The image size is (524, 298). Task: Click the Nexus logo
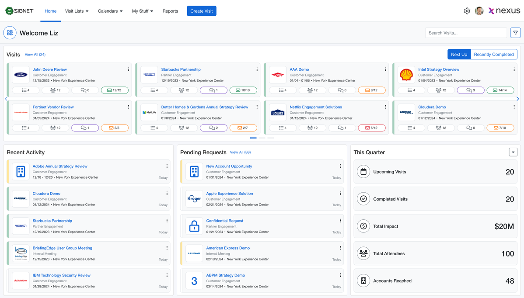tap(504, 10)
